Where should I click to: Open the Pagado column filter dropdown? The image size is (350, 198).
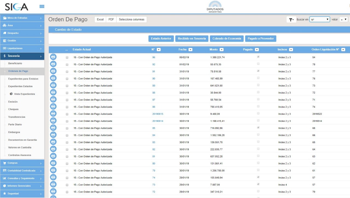click(x=257, y=50)
